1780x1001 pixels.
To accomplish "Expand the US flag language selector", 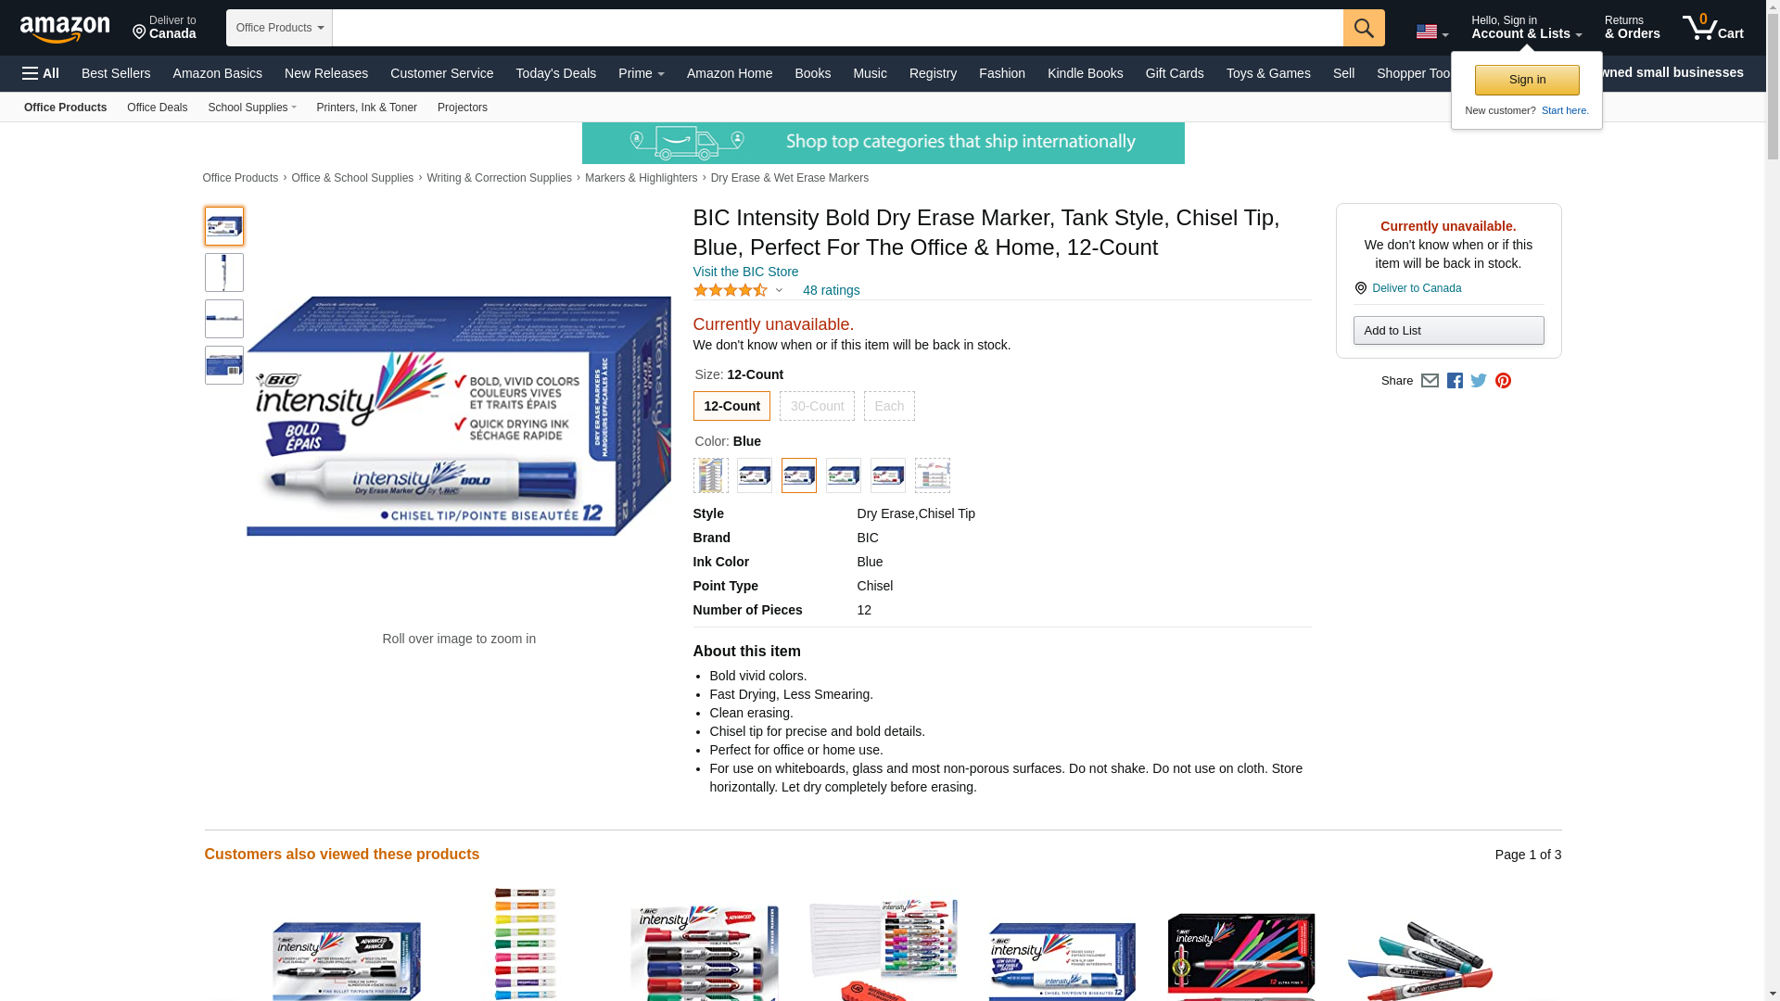I will [x=1432, y=32].
